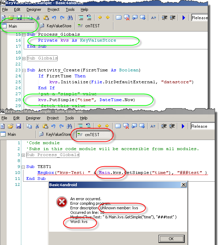221x245 pixels.
Task: Open Project menu in lower window
Action: click(53, 118)
